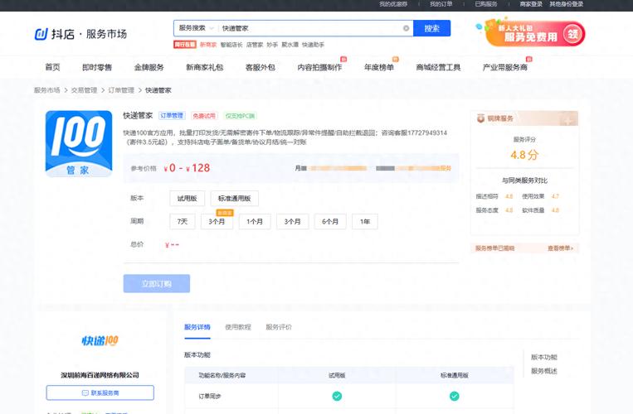Jump to 版本功能 via side anchor
This screenshot has height=414, width=633.
543,357
